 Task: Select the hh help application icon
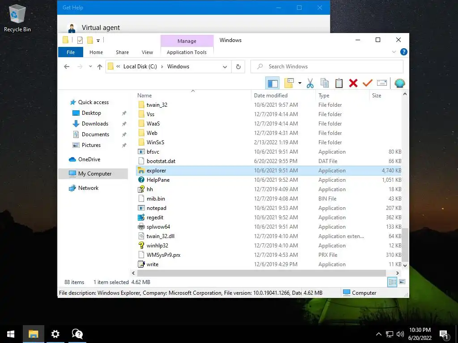pos(141,189)
